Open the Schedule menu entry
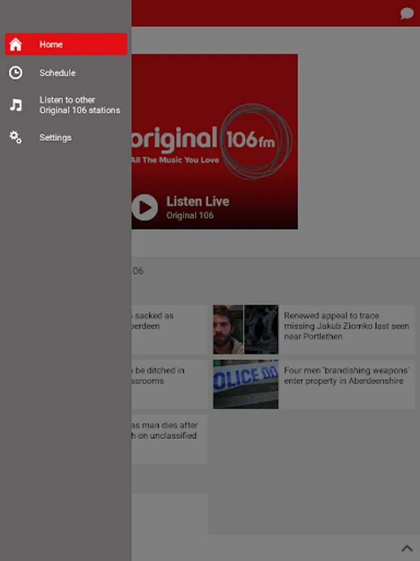This screenshot has height=561, width=420. click(x=66, y=73)
